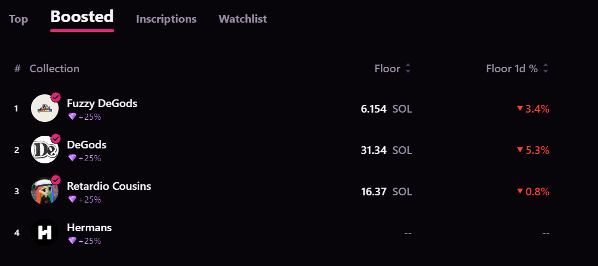Screen dimensions: 598x266
Task: Click the Fuzzy DeGods collection avatar
Action: (x=44, y=108)
